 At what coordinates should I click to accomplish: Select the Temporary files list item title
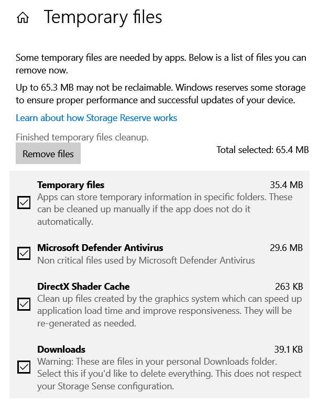[x=71, y=185]
